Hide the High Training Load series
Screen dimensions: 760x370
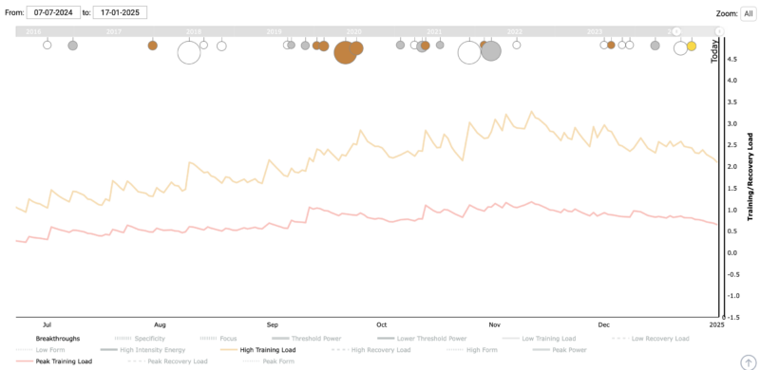point(257,350)
